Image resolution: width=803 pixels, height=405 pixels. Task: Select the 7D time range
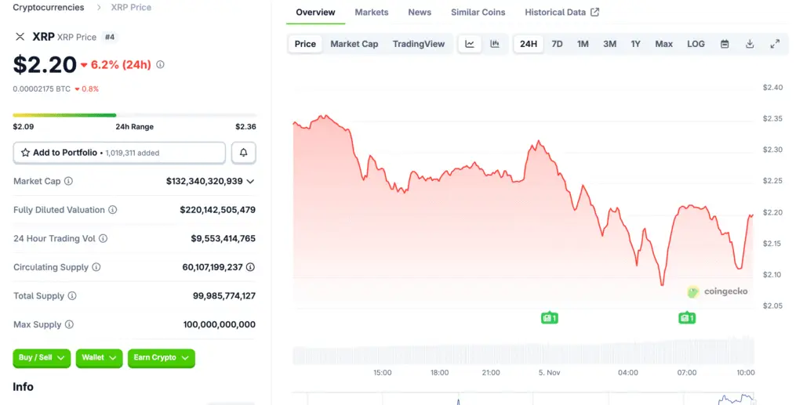coord(557,44)
